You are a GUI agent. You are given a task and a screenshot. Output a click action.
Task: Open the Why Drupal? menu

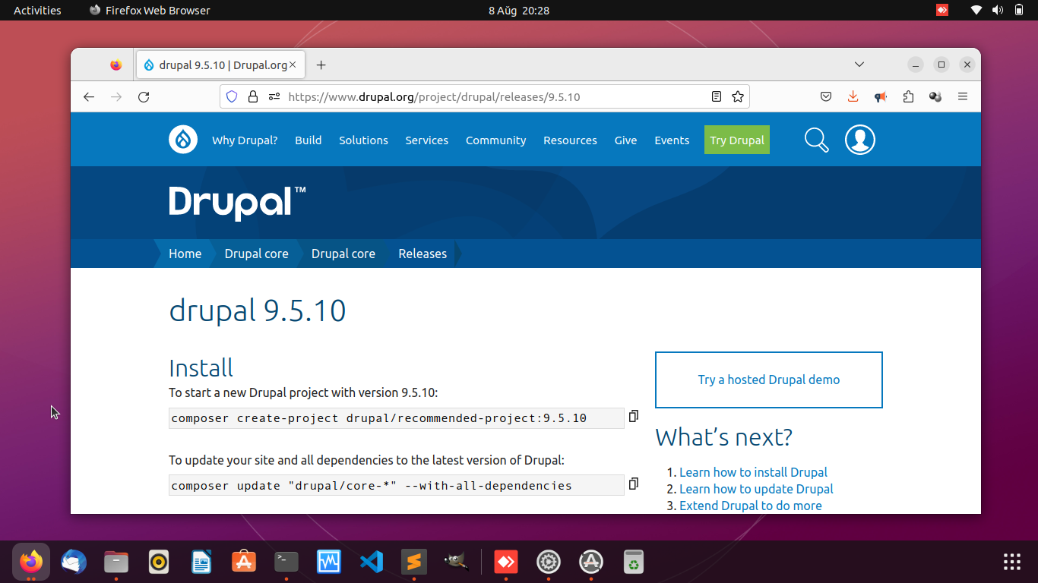[x=245, y=140]
